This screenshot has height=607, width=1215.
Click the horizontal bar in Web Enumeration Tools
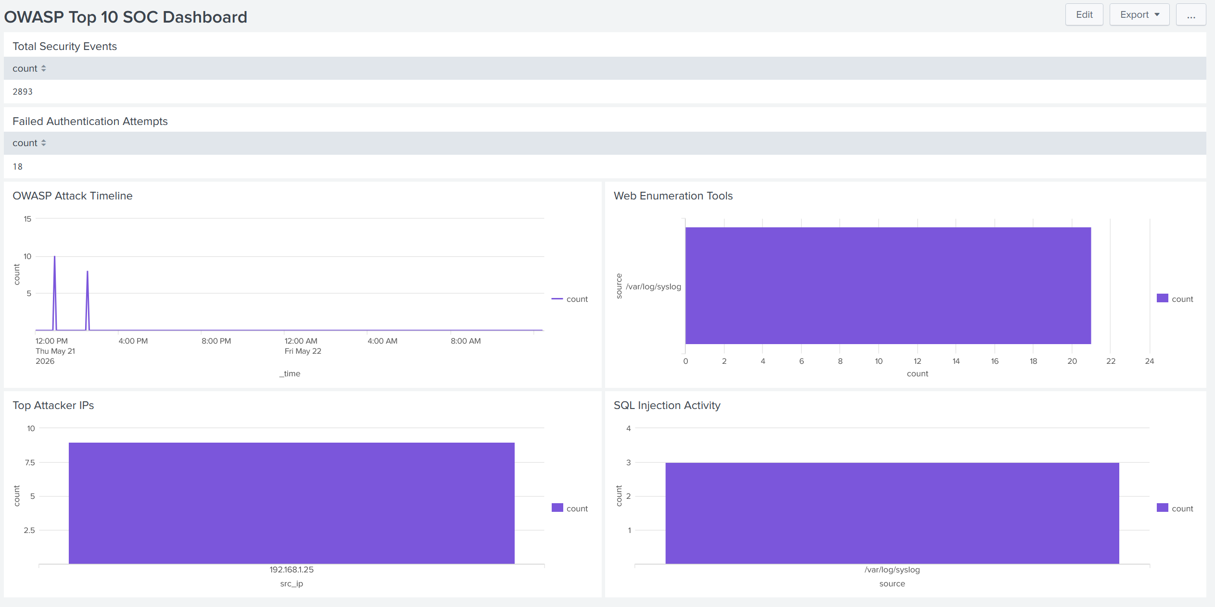(888, 285)
